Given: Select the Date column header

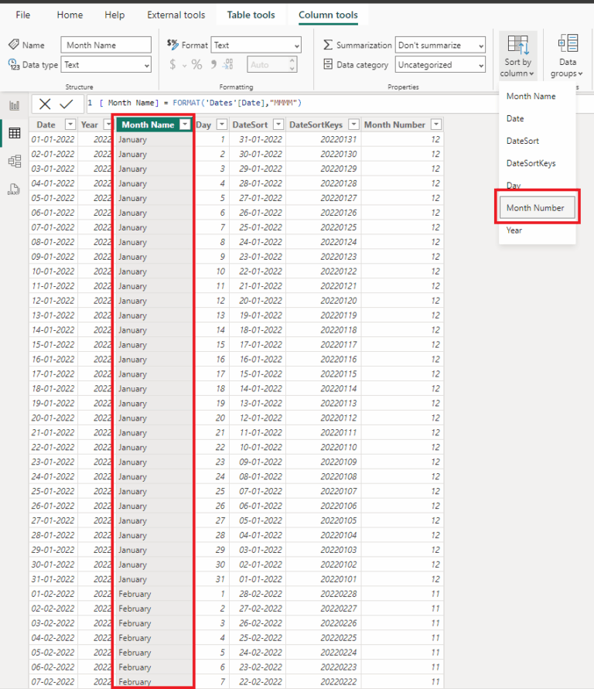Looking at the screenshot, I should (46, 124).
